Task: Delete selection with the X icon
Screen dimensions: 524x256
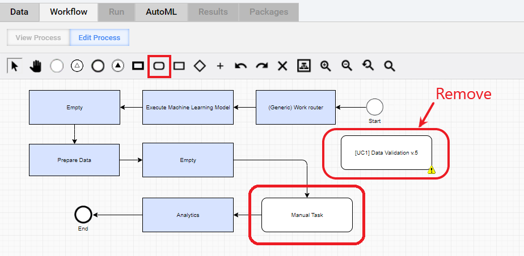Action: tap(283, 66)
